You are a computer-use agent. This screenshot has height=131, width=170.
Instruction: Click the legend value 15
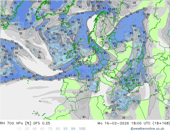[19, 129]
